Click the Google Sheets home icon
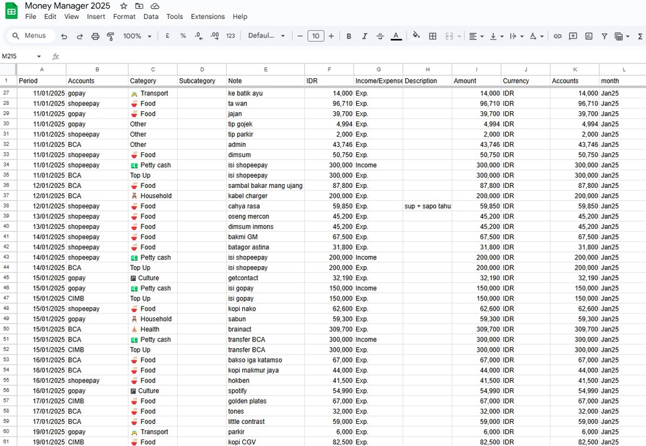646x446 pixels. (11, 11)
